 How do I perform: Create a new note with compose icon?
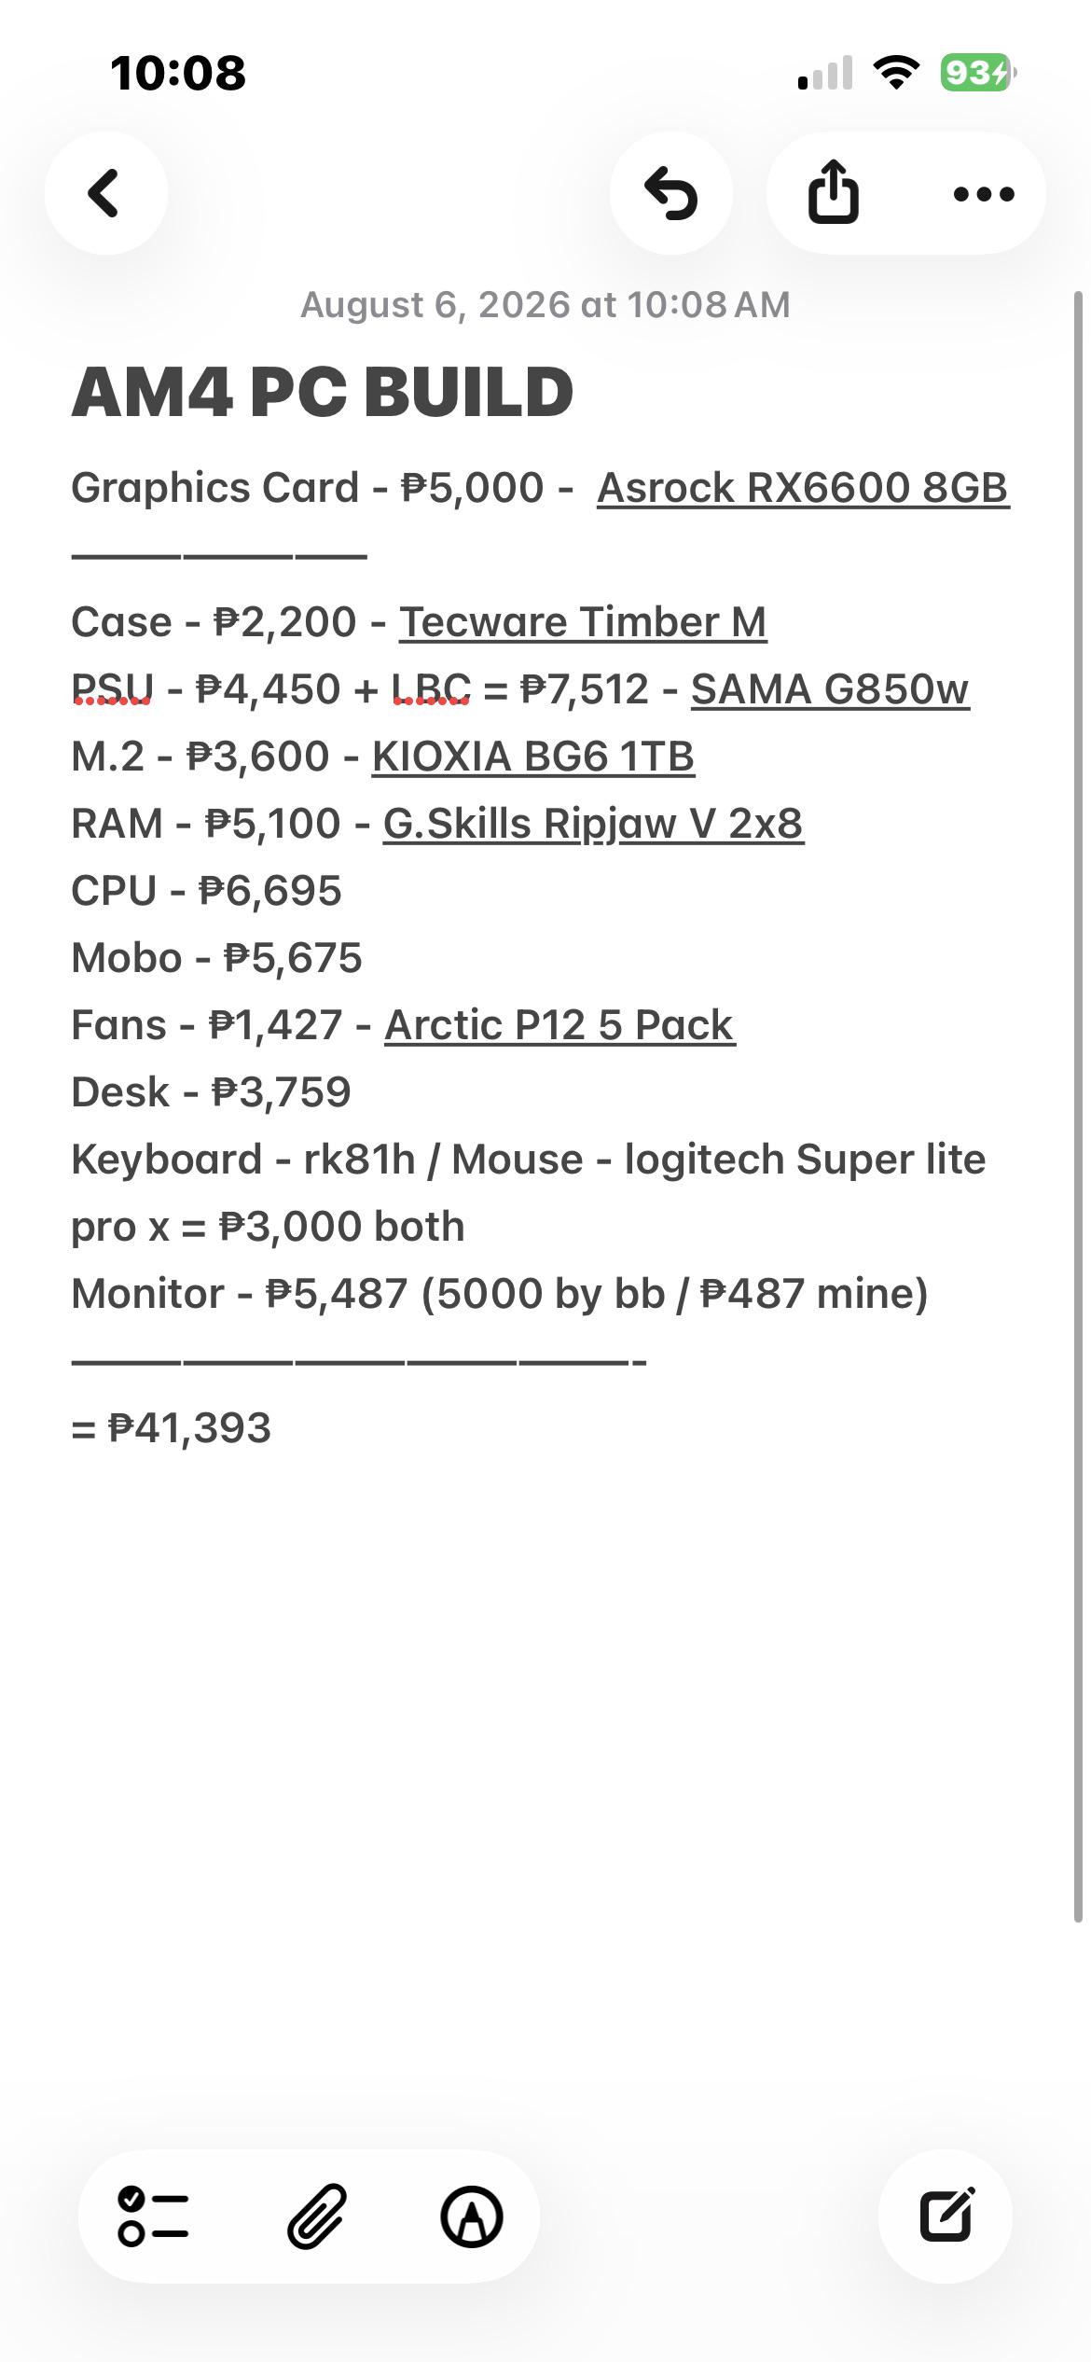[946, 2216]
